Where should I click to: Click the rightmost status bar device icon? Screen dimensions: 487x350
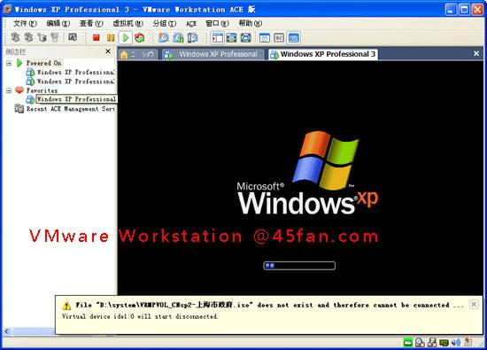(468, 343)
